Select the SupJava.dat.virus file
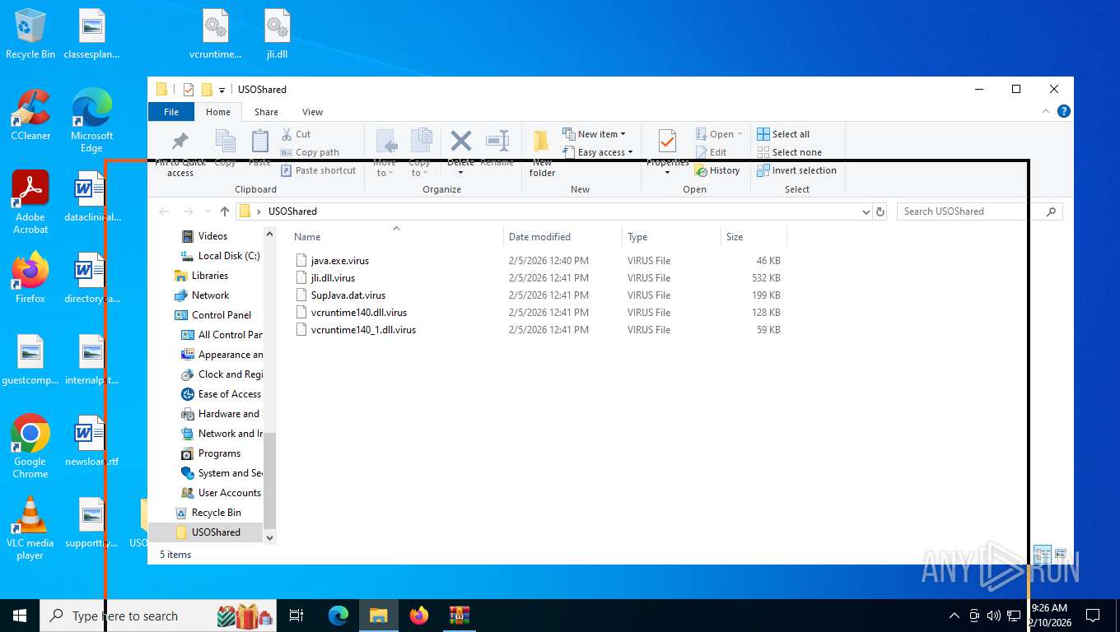Image resolution: width=1120 pixels, height=632 pixels. click(348, 295)
